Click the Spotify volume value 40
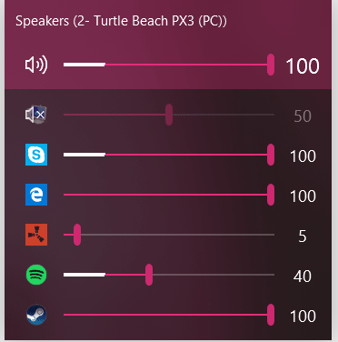The image size is (338, 342). pyautogui.click(x=303, y=277)
